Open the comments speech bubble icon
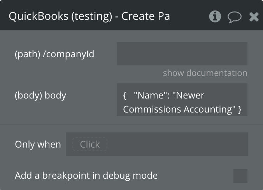Viewport: 263px width, 190px height. [234, 17]
